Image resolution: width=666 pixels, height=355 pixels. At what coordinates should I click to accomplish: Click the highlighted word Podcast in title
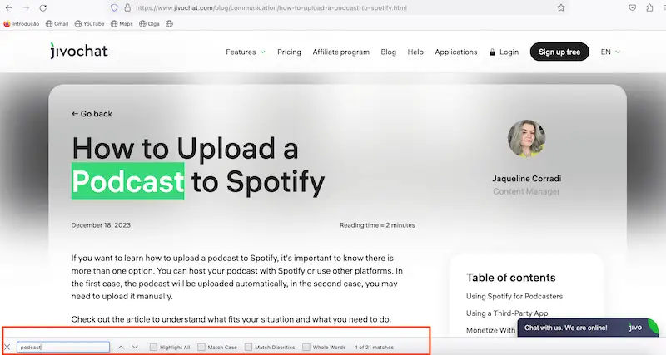[x=128, y=181]
